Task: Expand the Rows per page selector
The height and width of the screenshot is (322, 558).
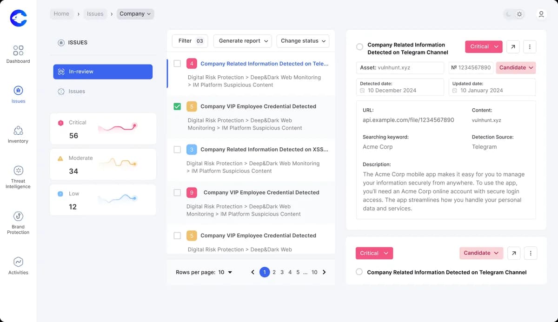Action: 225,272
